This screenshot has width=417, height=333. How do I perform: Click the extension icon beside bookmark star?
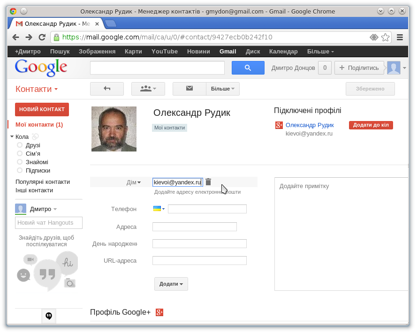(x=374, y=37)
